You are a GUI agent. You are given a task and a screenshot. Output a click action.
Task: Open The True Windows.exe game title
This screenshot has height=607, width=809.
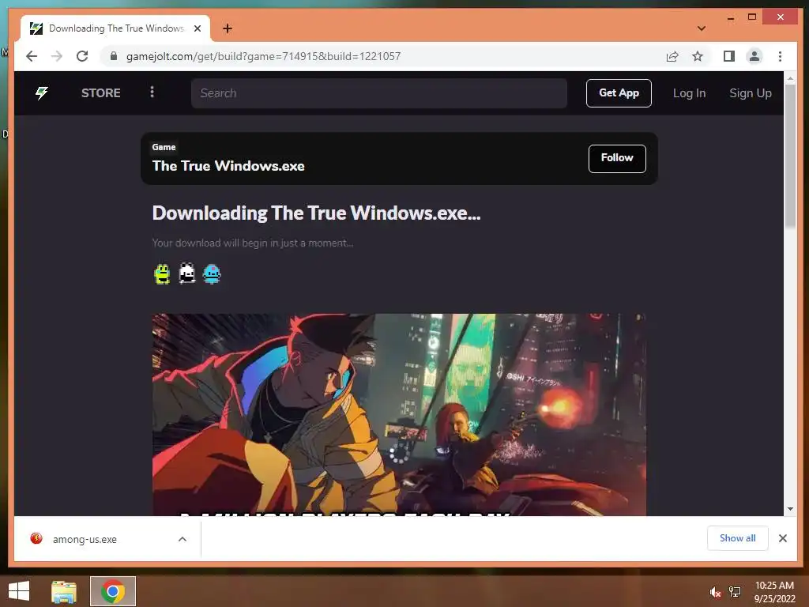coord(228,166)
